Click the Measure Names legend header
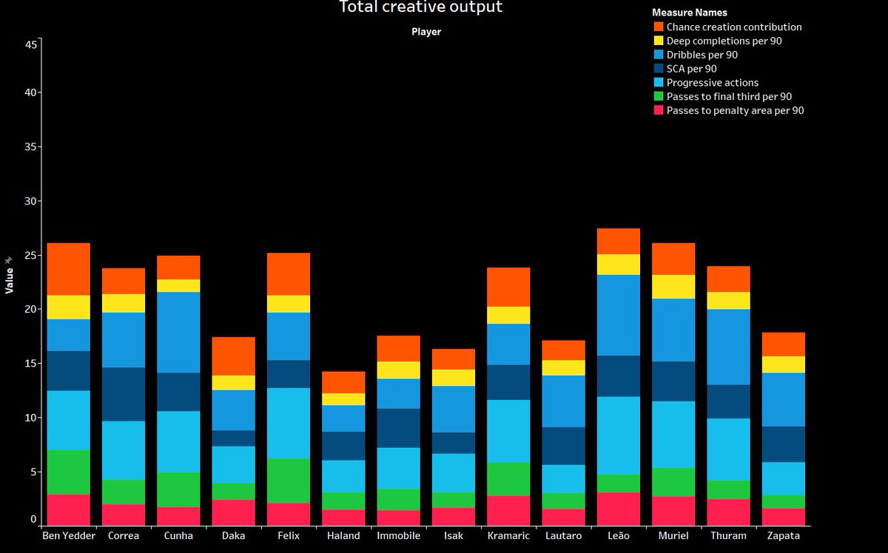The image size is (888, 553). pyautogui.click(x=689, y=13)
